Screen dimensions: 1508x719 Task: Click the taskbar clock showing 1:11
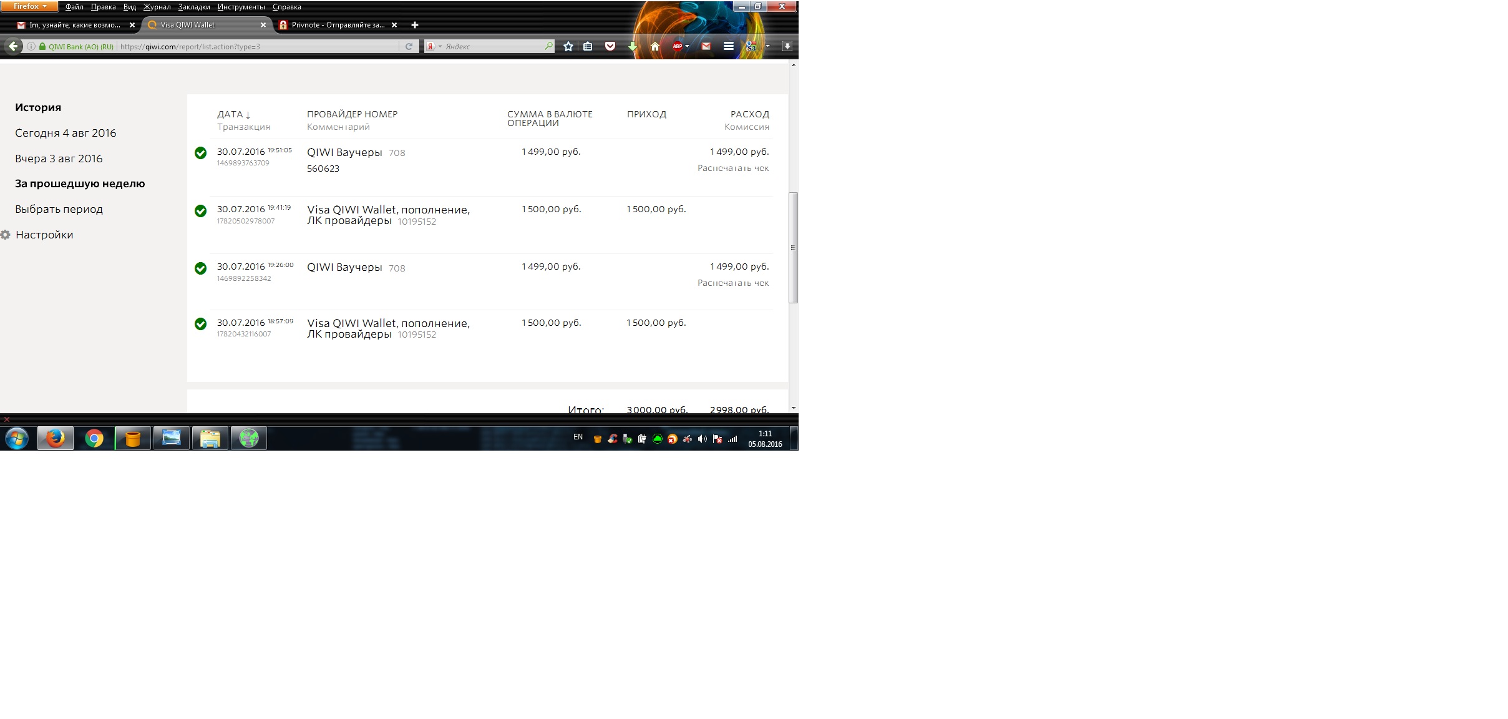765,439
